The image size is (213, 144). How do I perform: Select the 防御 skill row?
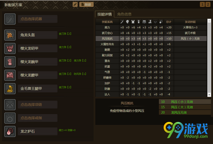point(151,89)
